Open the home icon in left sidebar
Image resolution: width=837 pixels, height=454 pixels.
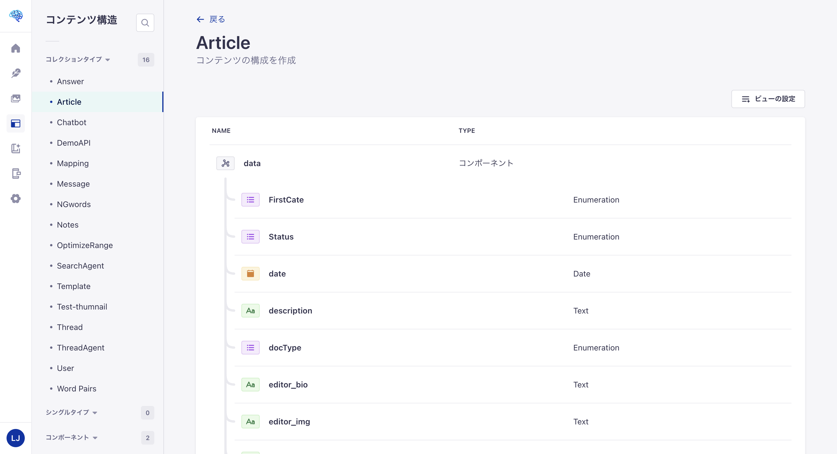coord(16,48)
